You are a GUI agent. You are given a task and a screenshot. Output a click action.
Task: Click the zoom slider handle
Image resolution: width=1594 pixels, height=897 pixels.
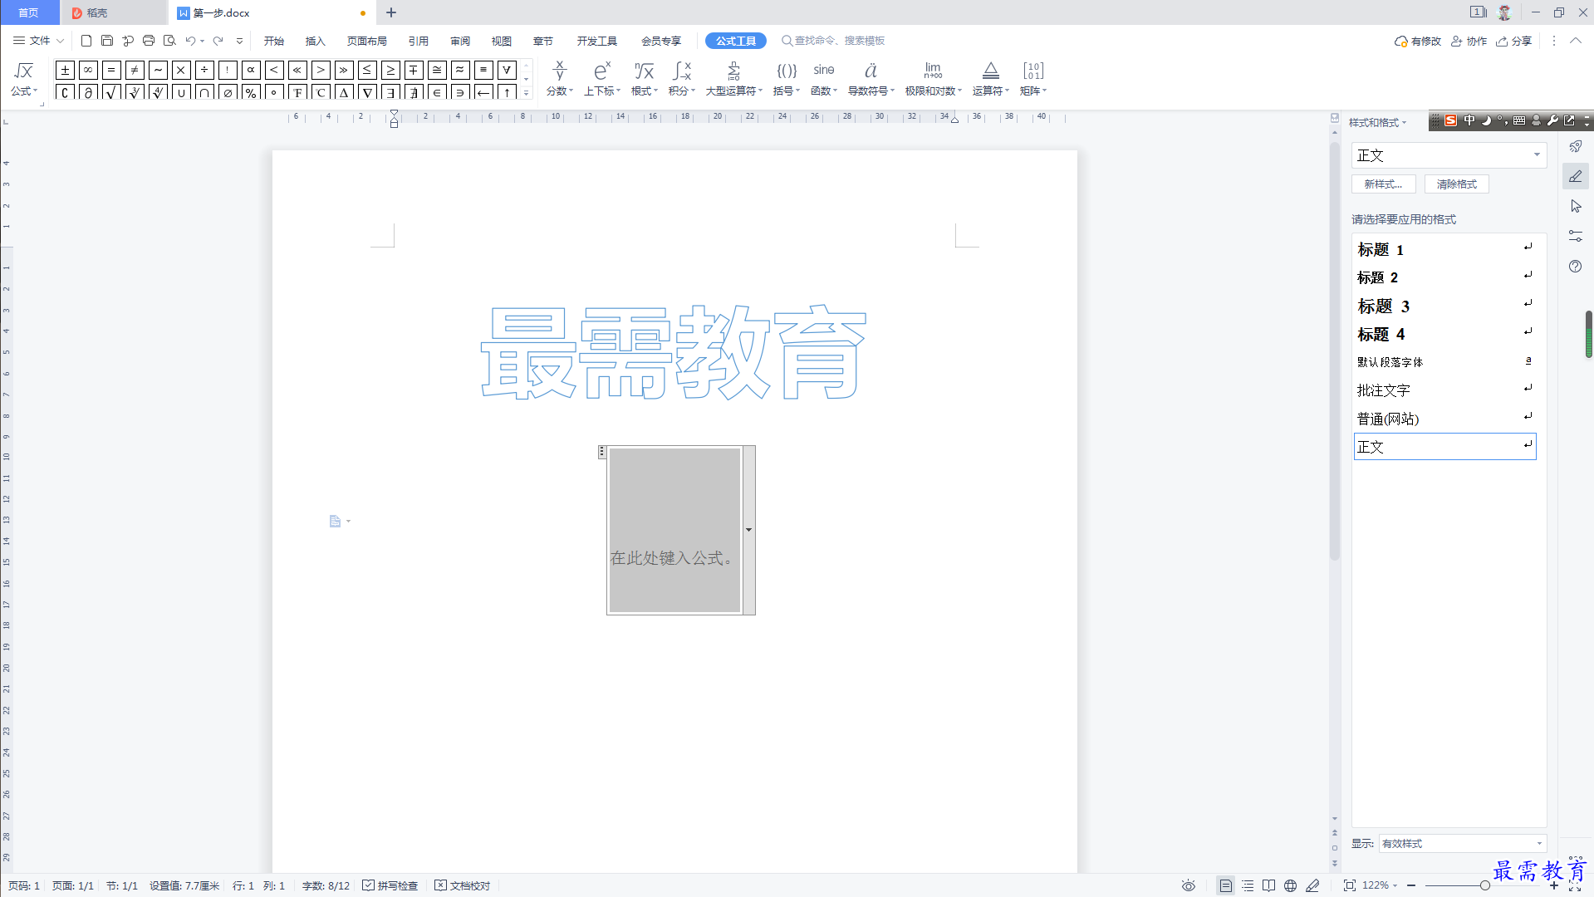pos(1484,885)
